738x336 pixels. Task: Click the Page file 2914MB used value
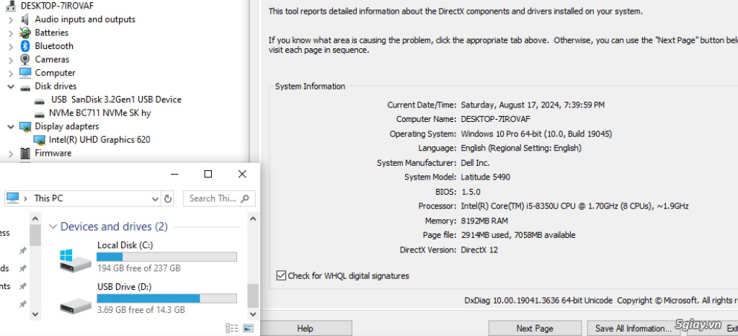(x=517, y=235)
